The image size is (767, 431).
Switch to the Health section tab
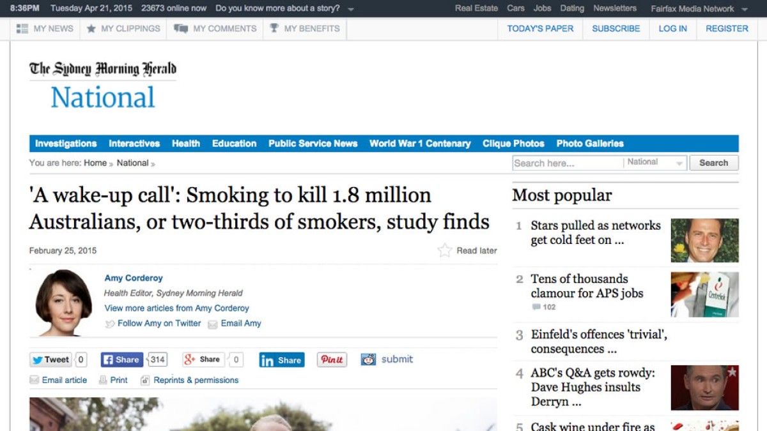(185, 143)
